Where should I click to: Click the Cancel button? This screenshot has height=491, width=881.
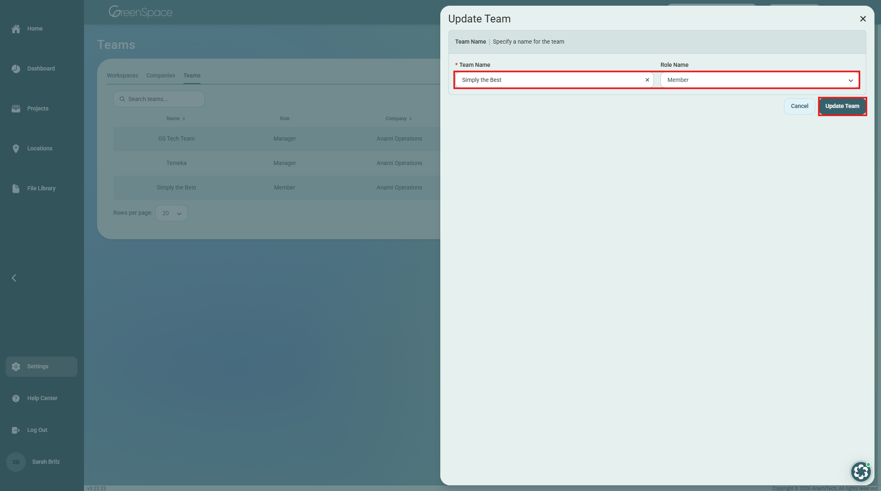[799, 106]
